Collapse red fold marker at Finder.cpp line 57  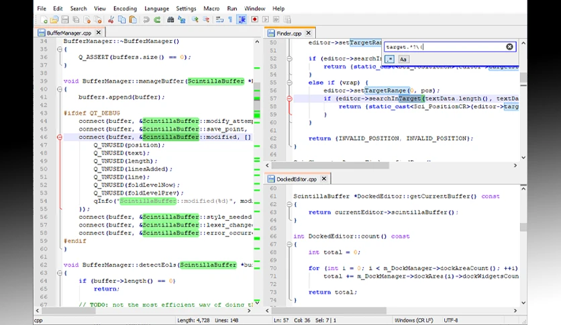289,99
